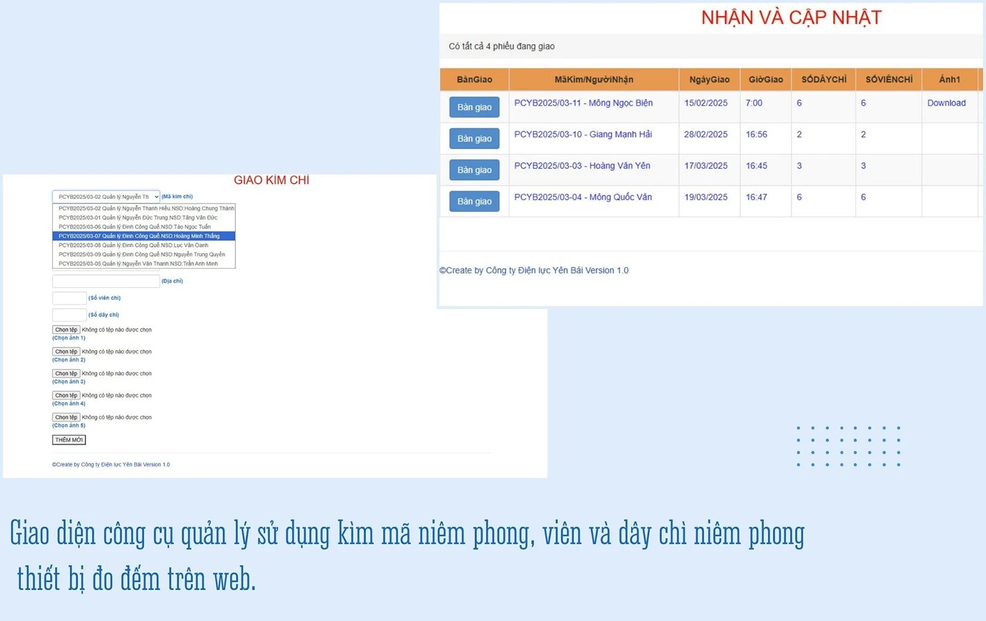Click the Số dây chì field
This screenshot has height=621, width=986.
(69, 315)
